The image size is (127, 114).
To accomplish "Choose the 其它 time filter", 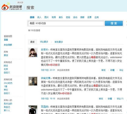I will [x=6, y=90].
